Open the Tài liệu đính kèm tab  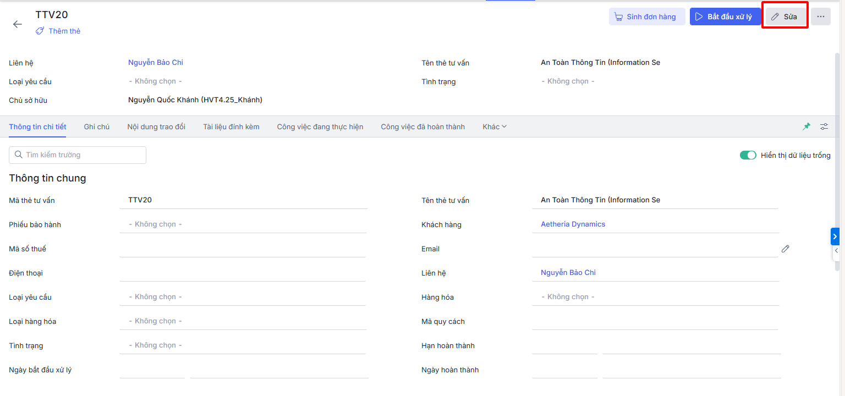tap(231, 127)
